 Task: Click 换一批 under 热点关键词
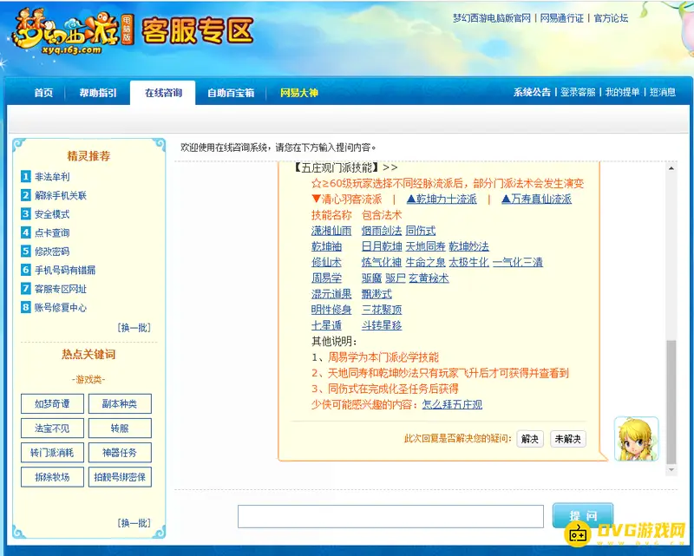pyautogui.click(x=134, y=523)
